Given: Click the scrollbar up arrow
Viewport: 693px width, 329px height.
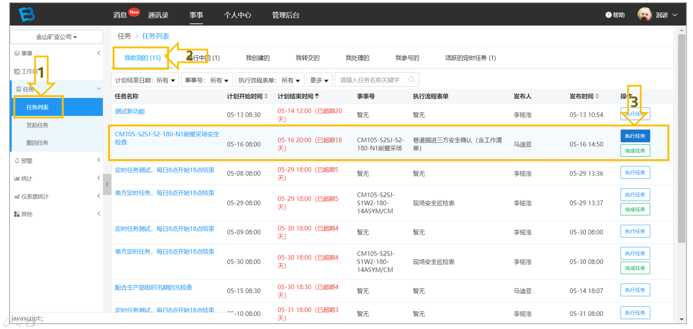Looking at the screenshot, I should 682,30.
